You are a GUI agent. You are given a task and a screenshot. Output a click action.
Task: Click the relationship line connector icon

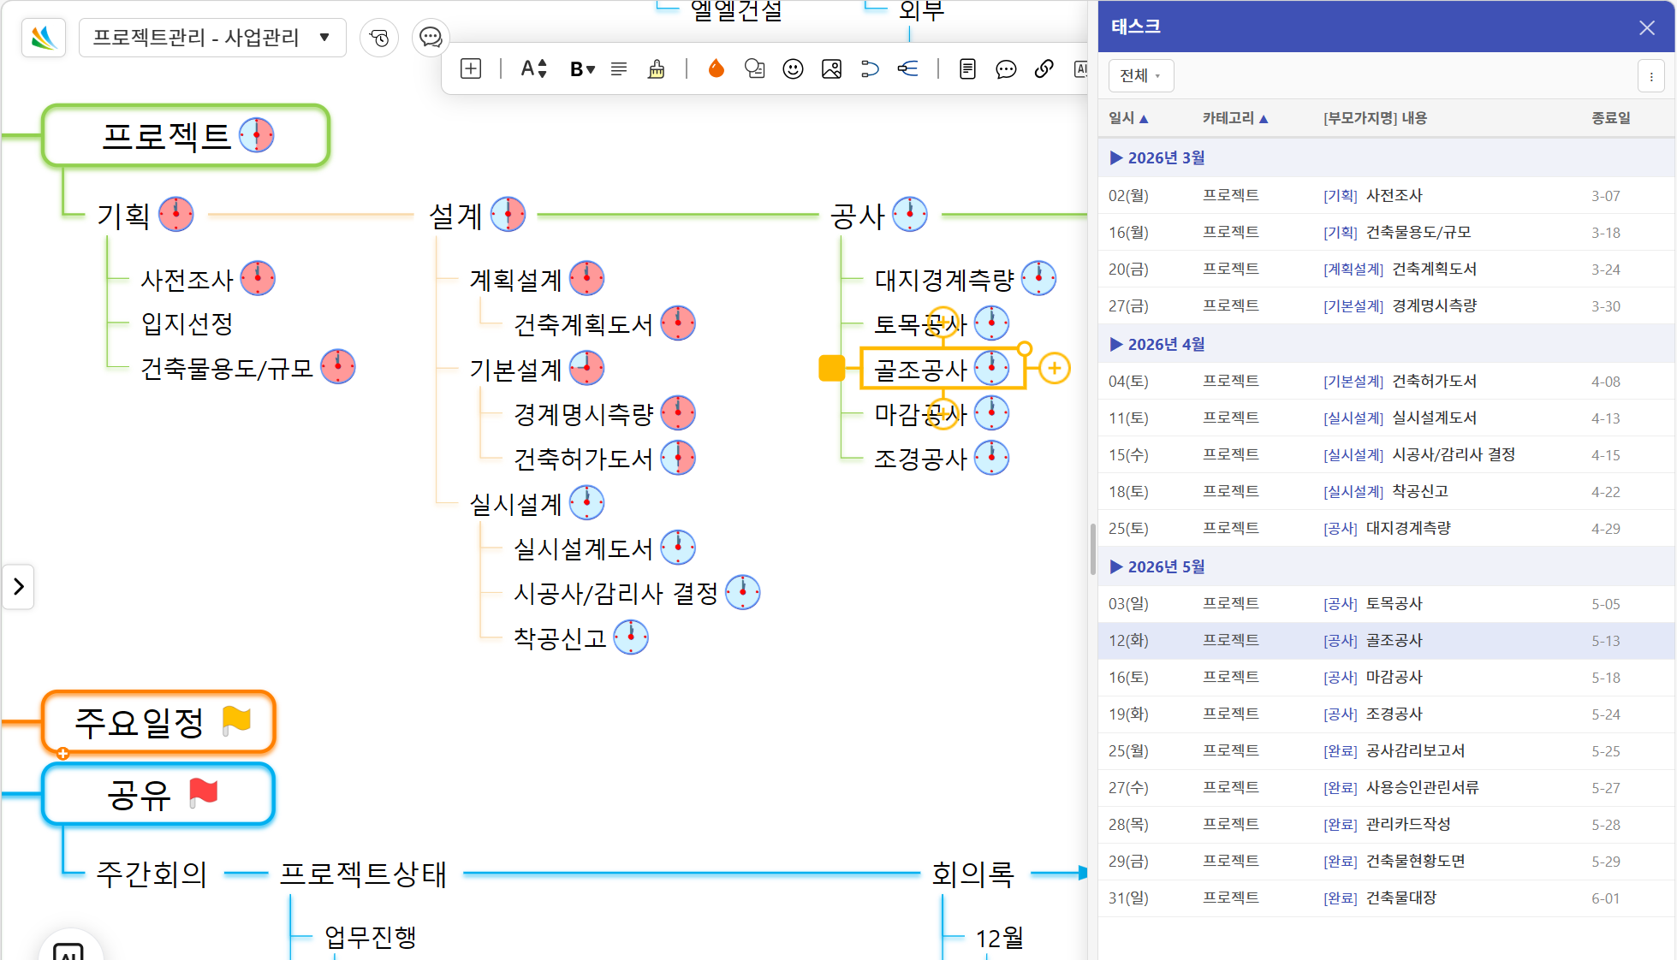pyautogui.click(x=870, y=69)
